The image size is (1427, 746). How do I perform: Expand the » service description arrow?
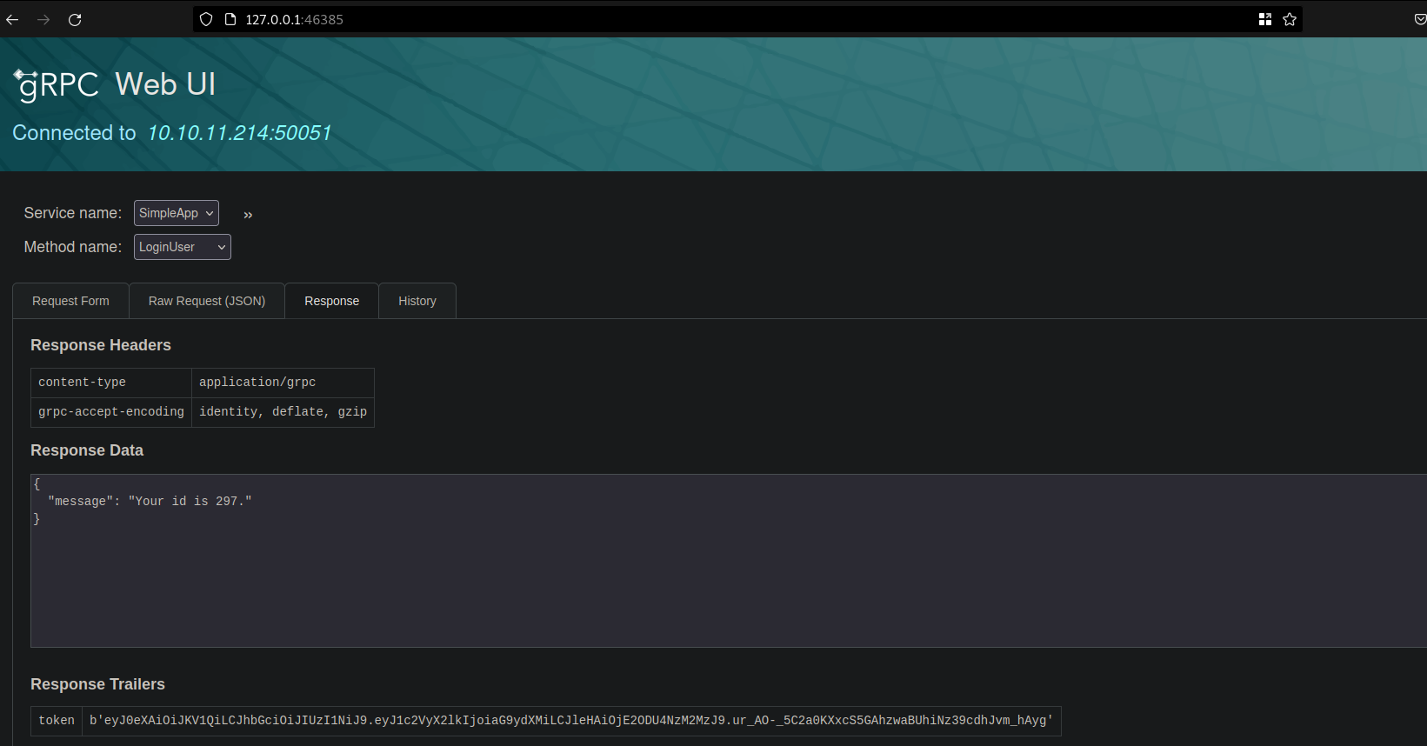pyautogui.click(x=248, y=215)
